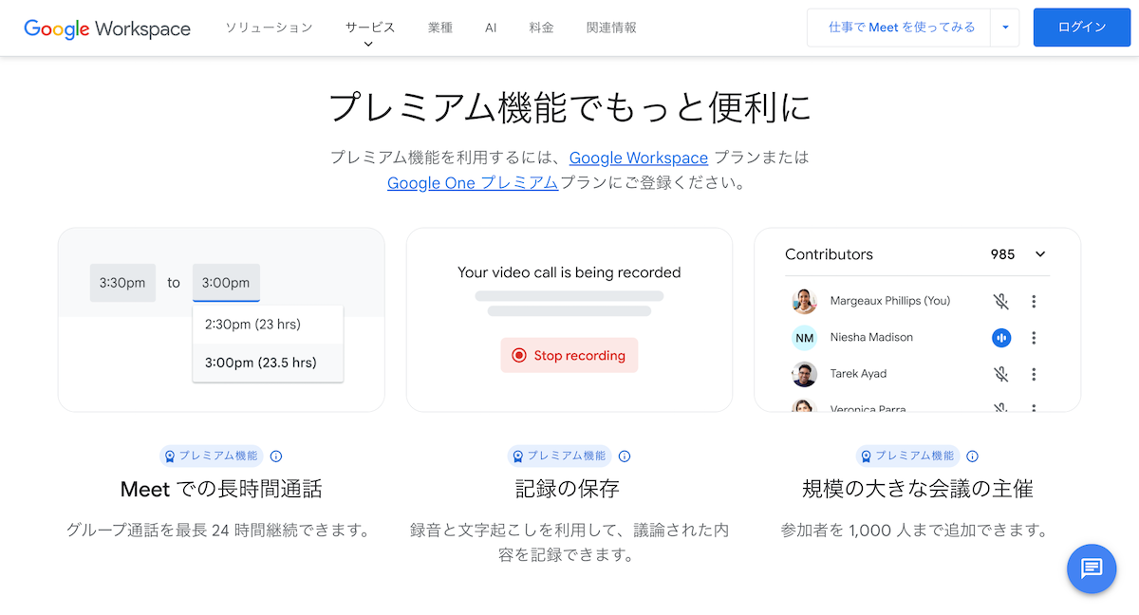Click the info icon beside 規模の大きな会議の主催 badge

973,457
